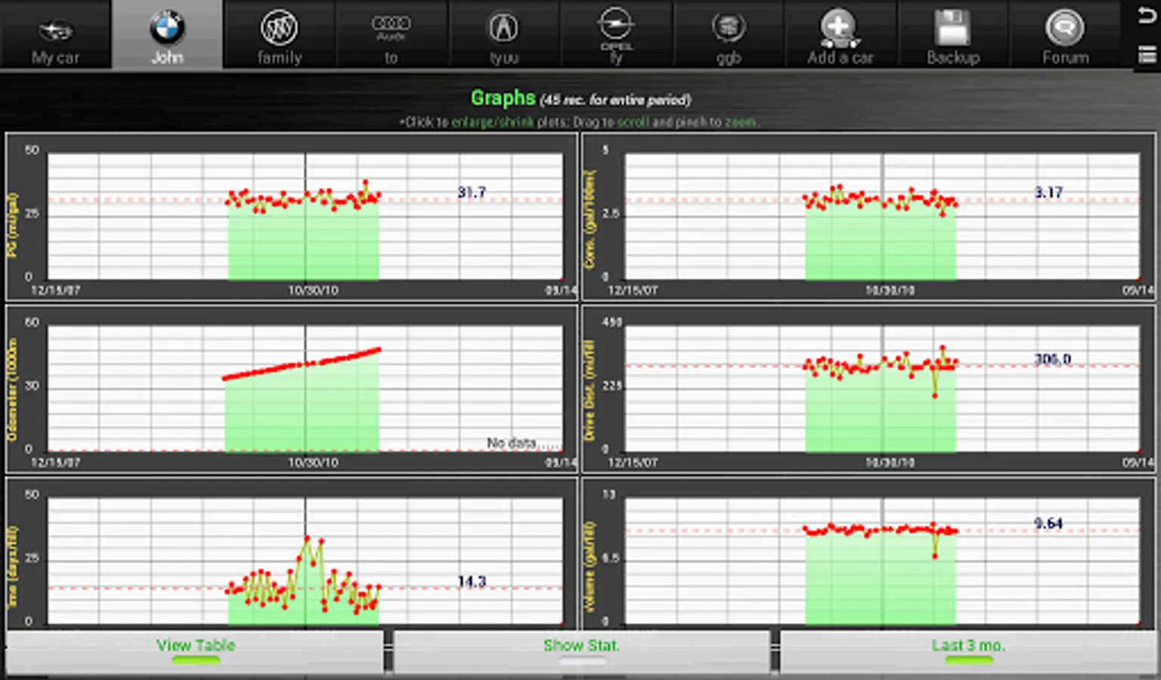Open the overflow menu icon
The image size is (1161, 680).
click(x=1147, y=54)
